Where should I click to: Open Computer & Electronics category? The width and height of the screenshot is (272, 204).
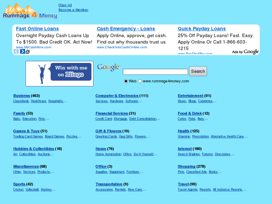point(117,96)
